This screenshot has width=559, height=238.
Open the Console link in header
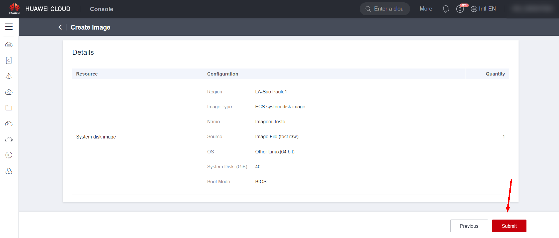point(101,9)
